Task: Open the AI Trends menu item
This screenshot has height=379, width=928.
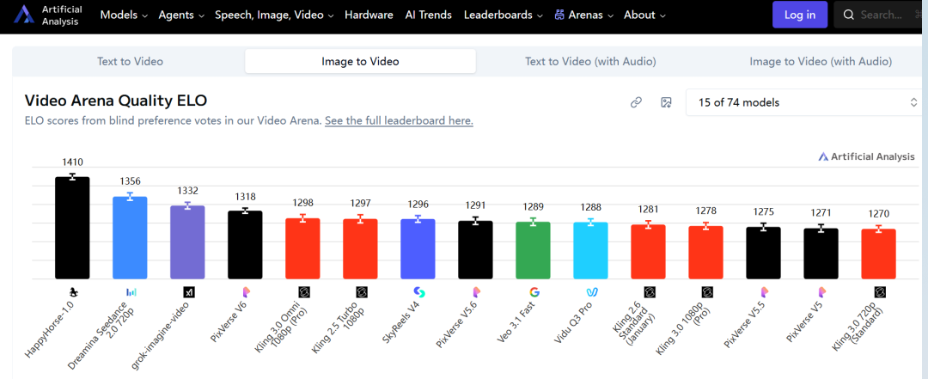Action: tap(428, 15)
